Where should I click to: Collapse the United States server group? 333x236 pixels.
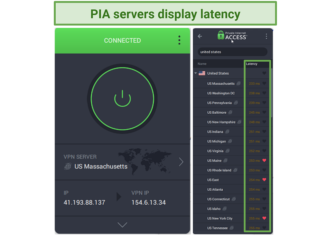pyautogui.click(x=195, y=73)
